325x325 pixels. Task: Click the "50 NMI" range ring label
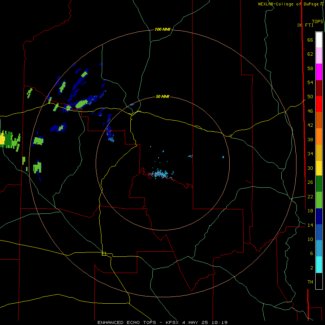tap(162, 96)
